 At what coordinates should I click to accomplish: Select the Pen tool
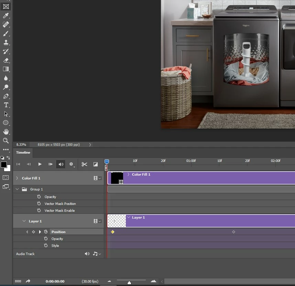tap(6, 96)
